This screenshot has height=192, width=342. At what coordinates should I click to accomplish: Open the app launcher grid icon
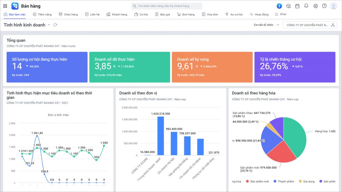(5, 6)
